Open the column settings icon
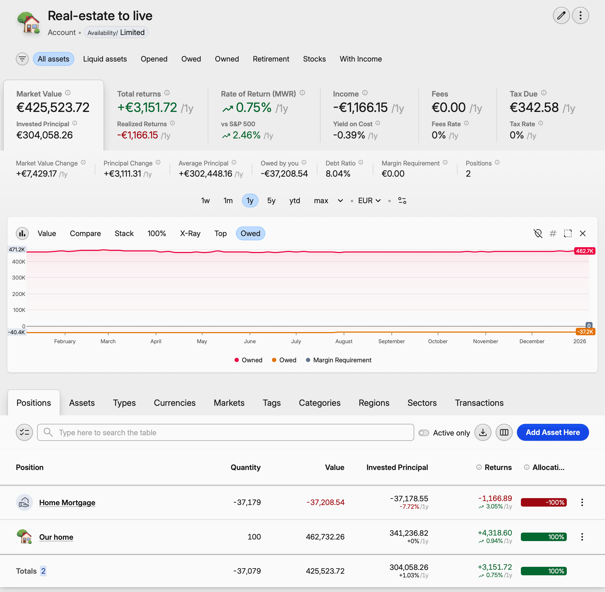 (x=504, y=432)
